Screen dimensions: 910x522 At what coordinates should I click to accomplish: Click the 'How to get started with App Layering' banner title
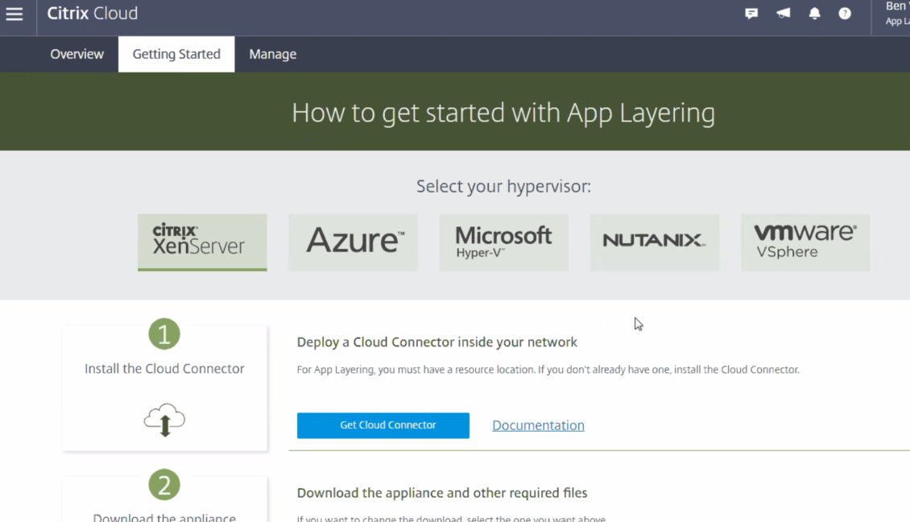(x=503, y=113)
